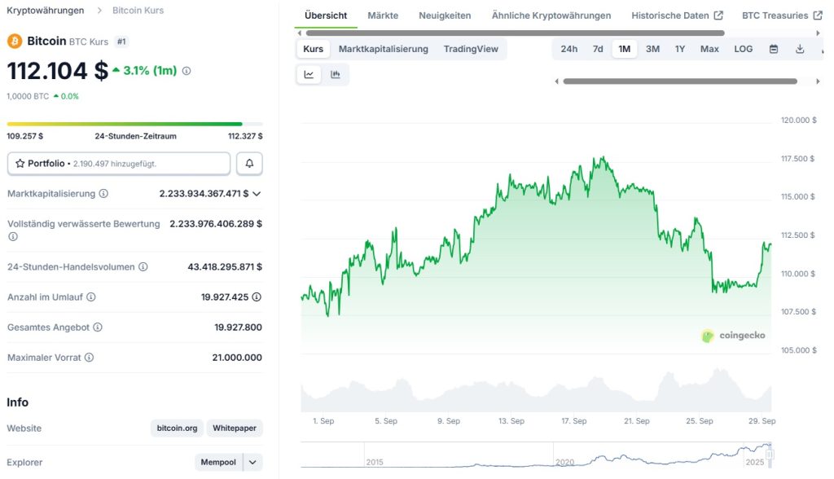The height and width of the screenshot is (479, 834).
Task: Show info for Vollständig verwässerte Bewertung
Action: click(x=13, y=237)
